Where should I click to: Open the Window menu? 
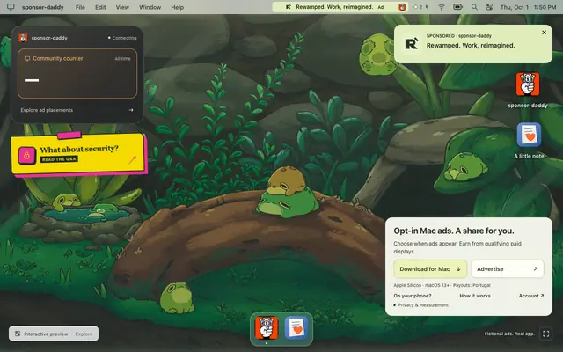[150, 7]
